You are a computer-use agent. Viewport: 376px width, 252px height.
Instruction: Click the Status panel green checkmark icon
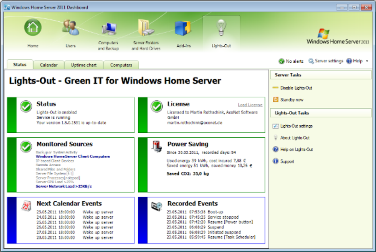[26, 106]
